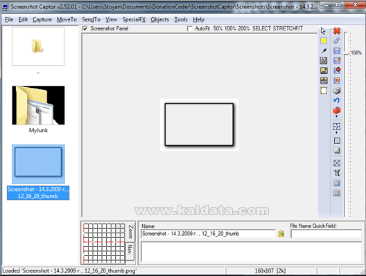Undo the last change with blue arrow
366x276 pixels.
click(x=336, y=100)
